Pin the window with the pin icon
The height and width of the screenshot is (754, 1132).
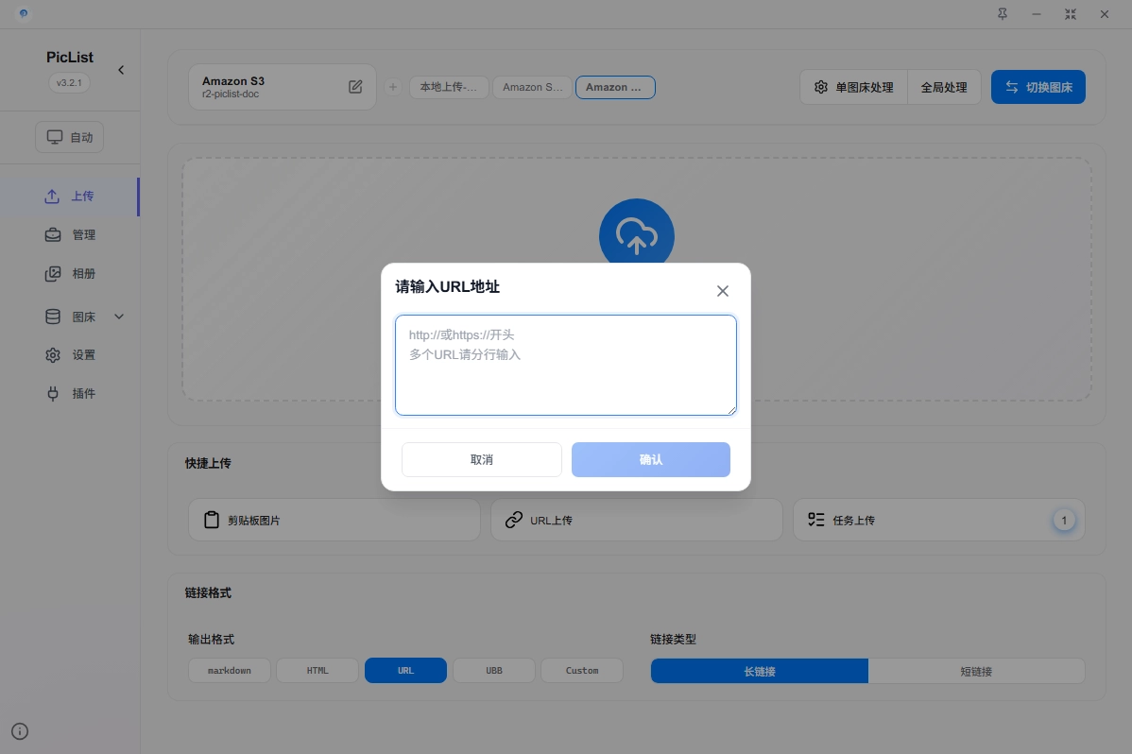pyautogui.click(x=1003, y=14)
